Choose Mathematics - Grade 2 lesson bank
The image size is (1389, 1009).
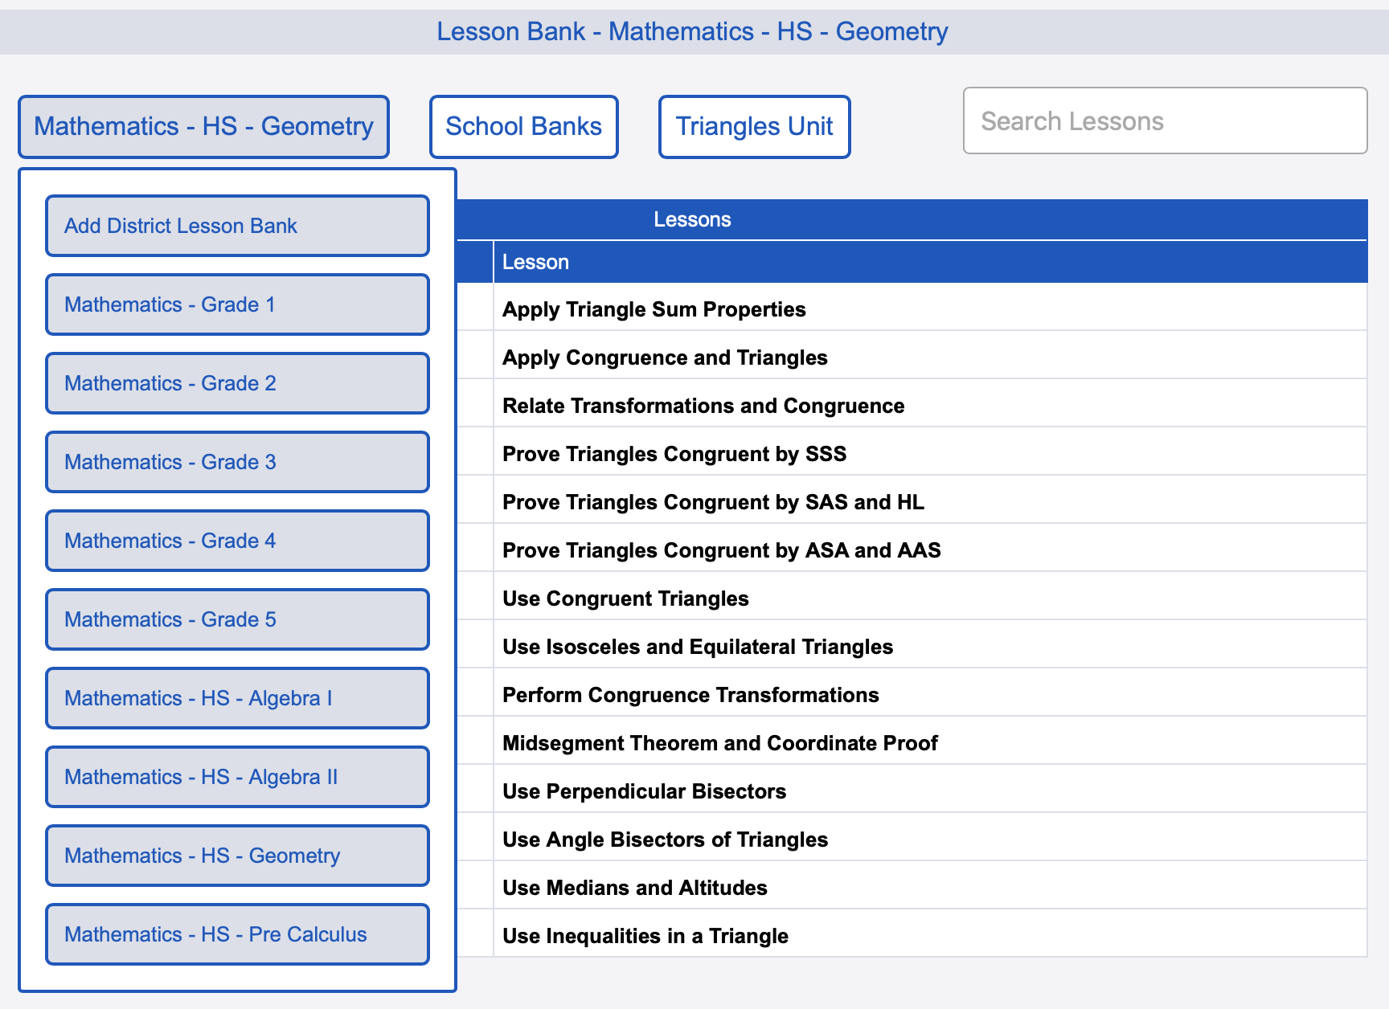[237, 383]
